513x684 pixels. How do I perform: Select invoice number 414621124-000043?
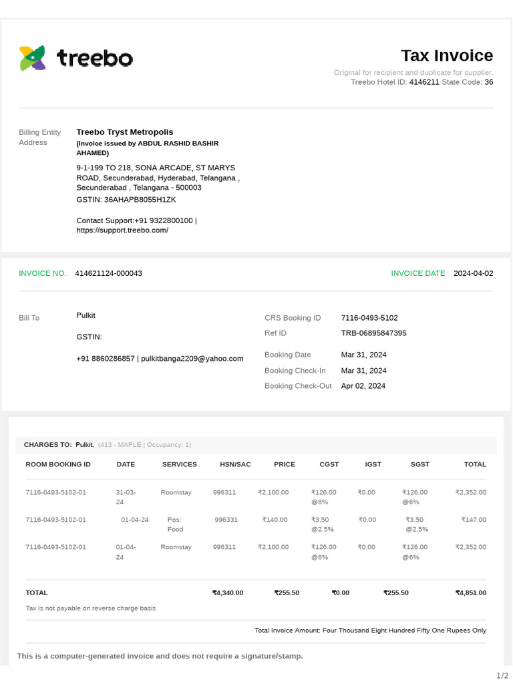tap(109, 273)
